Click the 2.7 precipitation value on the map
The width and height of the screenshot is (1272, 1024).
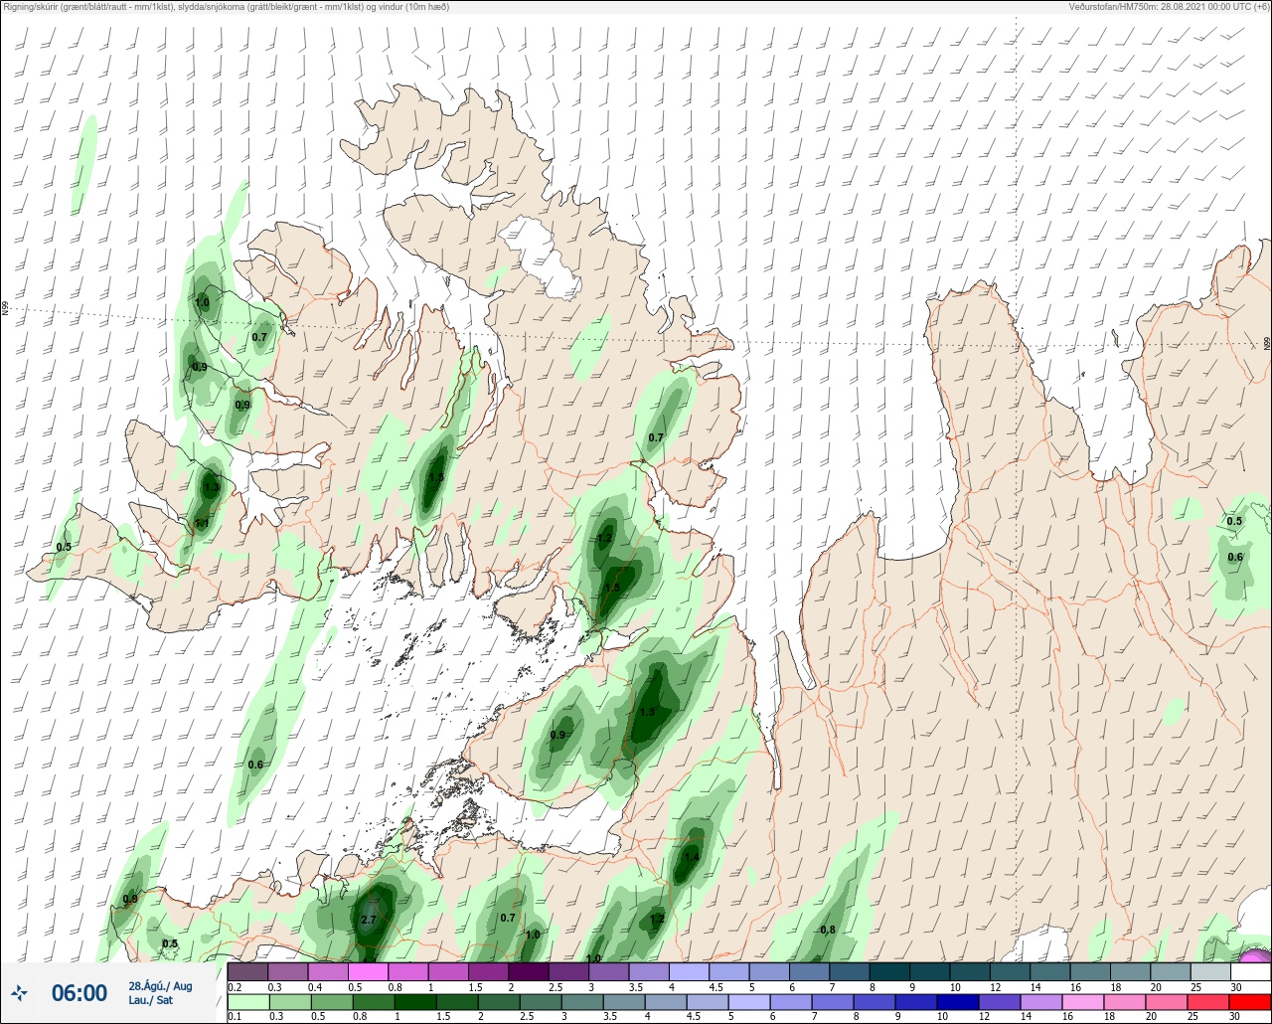(369, 920)
